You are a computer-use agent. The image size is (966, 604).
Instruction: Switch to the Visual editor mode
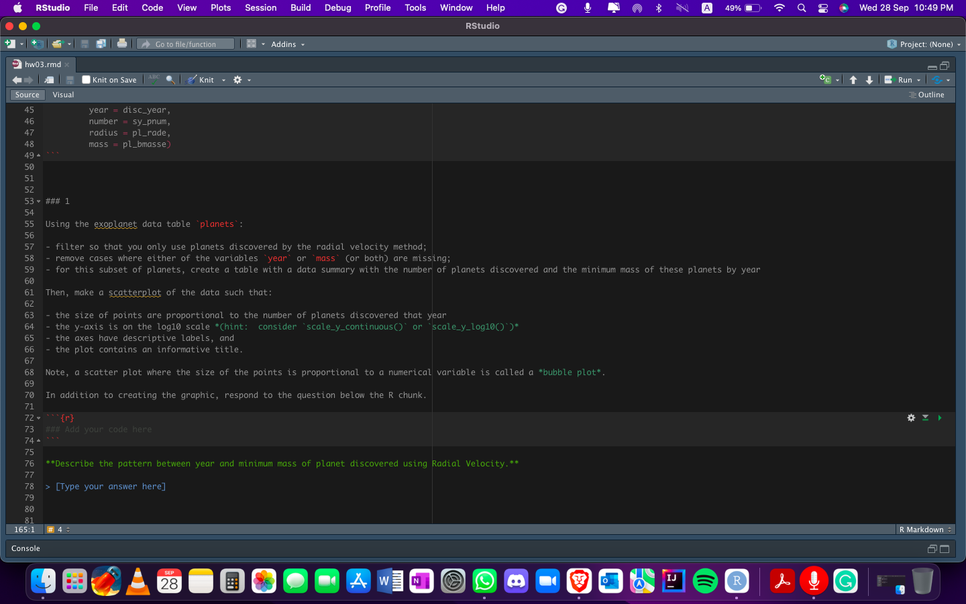(63, 95)
